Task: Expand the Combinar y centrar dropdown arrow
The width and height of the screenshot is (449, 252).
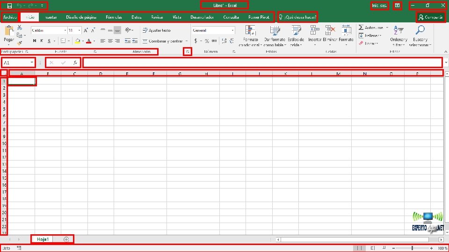Action: point(187,41)
